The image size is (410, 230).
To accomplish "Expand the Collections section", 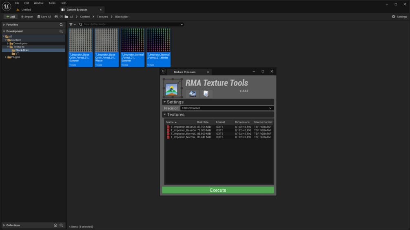I will [4, 225].
